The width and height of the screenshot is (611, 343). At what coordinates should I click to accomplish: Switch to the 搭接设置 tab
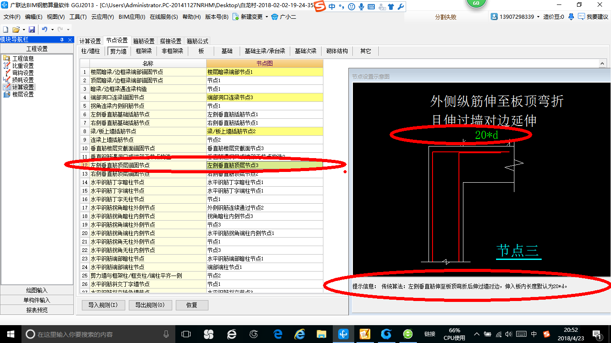[x=170, y=41]
